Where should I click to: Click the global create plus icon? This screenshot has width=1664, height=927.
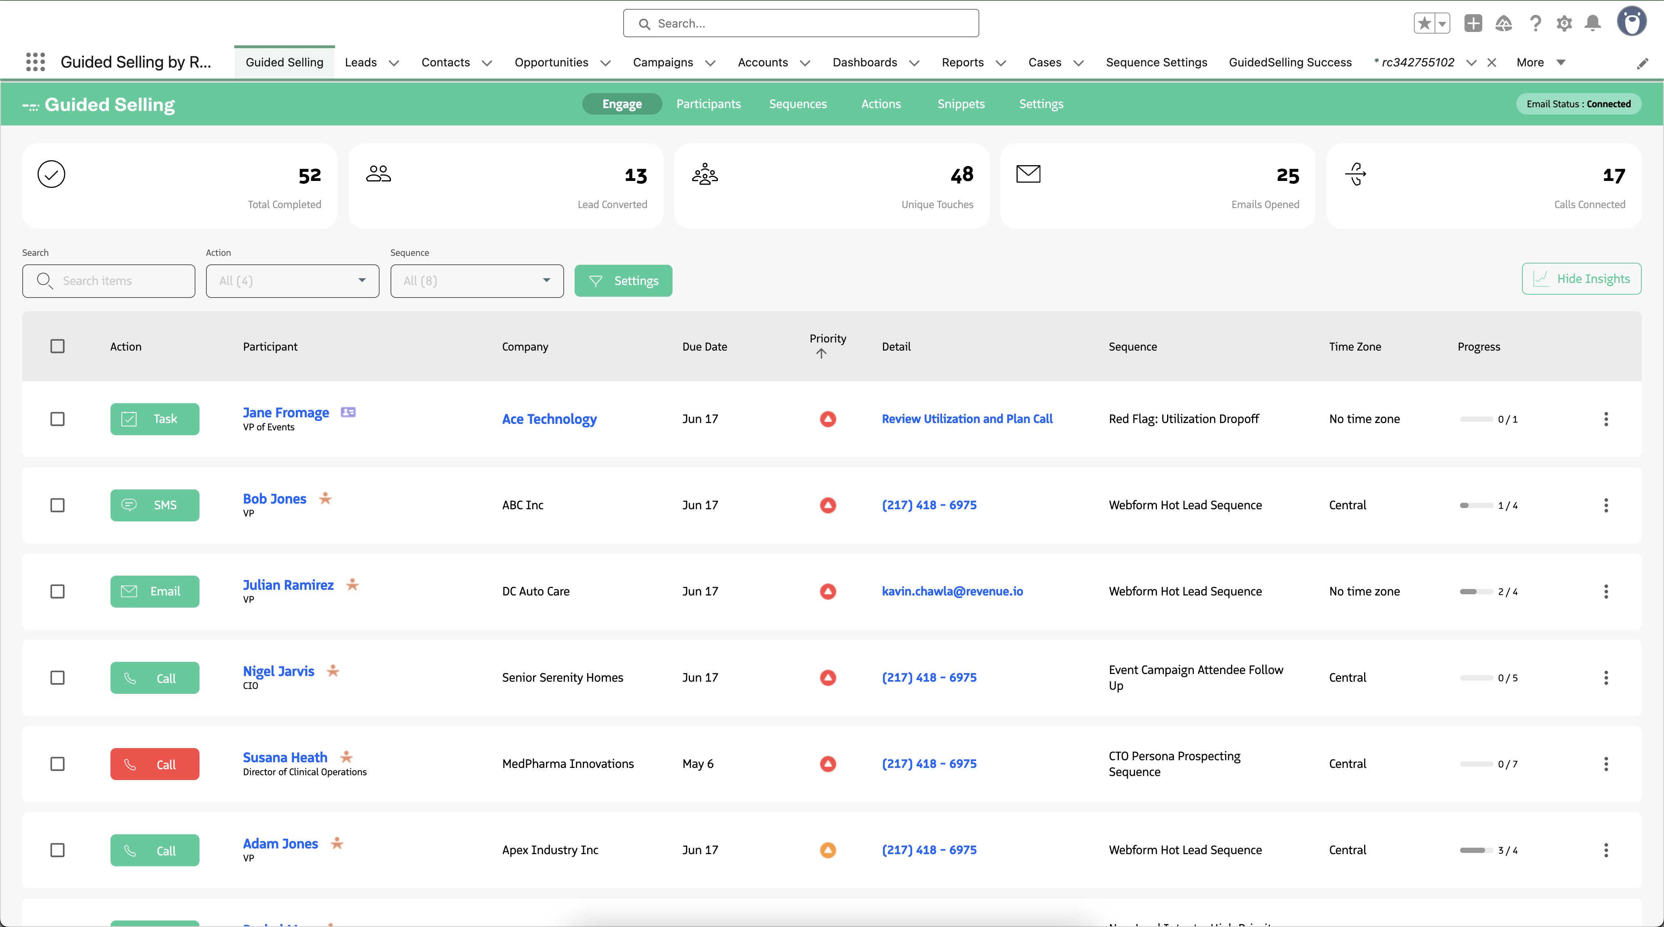click(x=1473, y=24)
